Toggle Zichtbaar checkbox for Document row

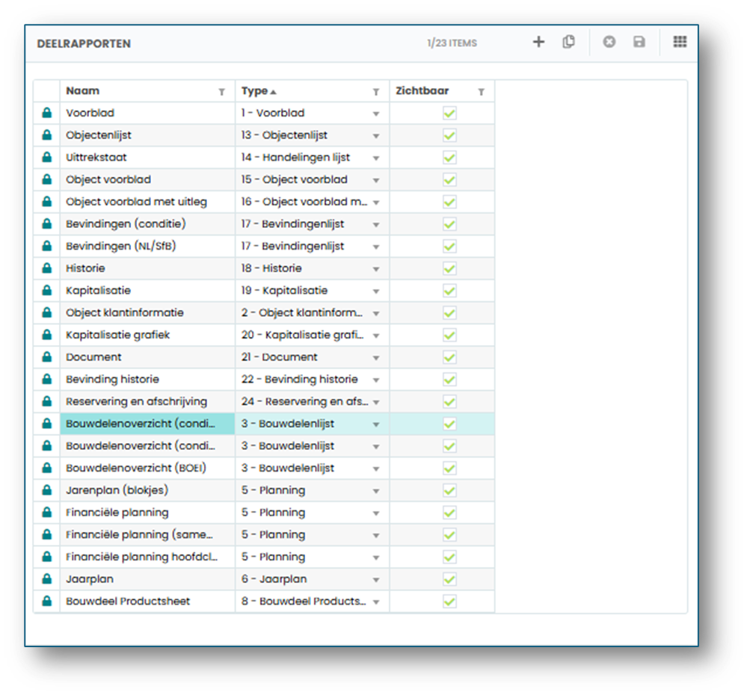[x=449, y=357]
